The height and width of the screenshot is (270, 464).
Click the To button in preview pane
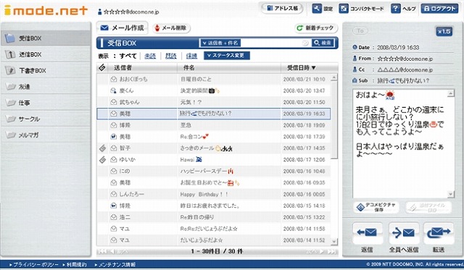[x=360, y=30]
